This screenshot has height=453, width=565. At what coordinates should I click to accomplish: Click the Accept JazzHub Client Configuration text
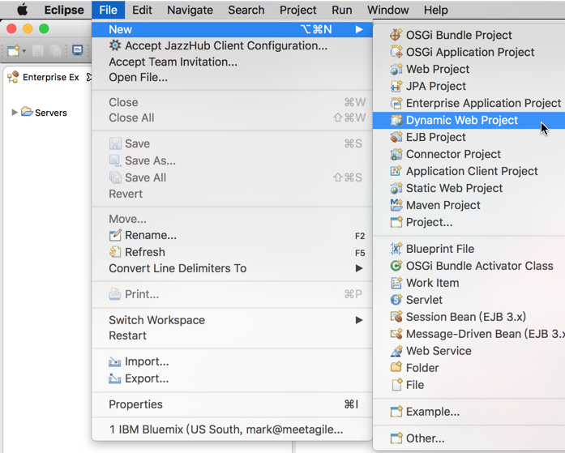coord(226,45)
